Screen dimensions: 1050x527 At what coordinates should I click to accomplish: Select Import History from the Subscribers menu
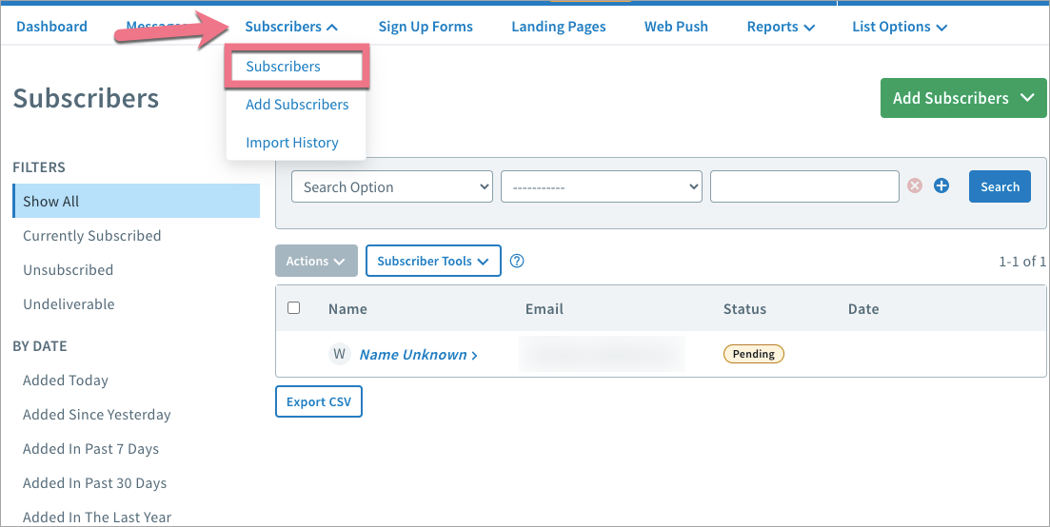[x=292, y=143]
